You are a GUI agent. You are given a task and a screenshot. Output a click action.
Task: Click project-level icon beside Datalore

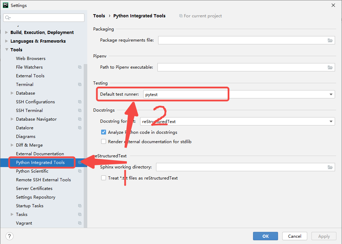point(80,128)
